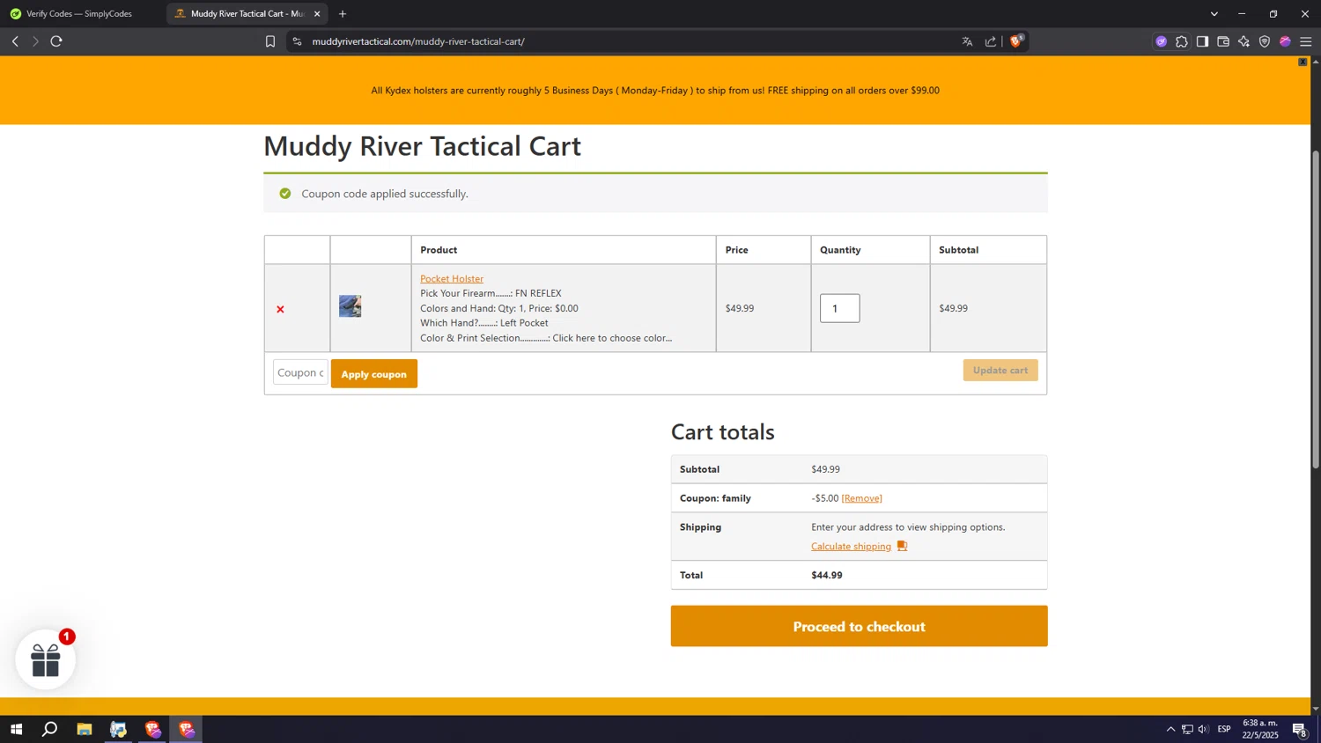Click the Total value $44.99

[x=826, y=575]
